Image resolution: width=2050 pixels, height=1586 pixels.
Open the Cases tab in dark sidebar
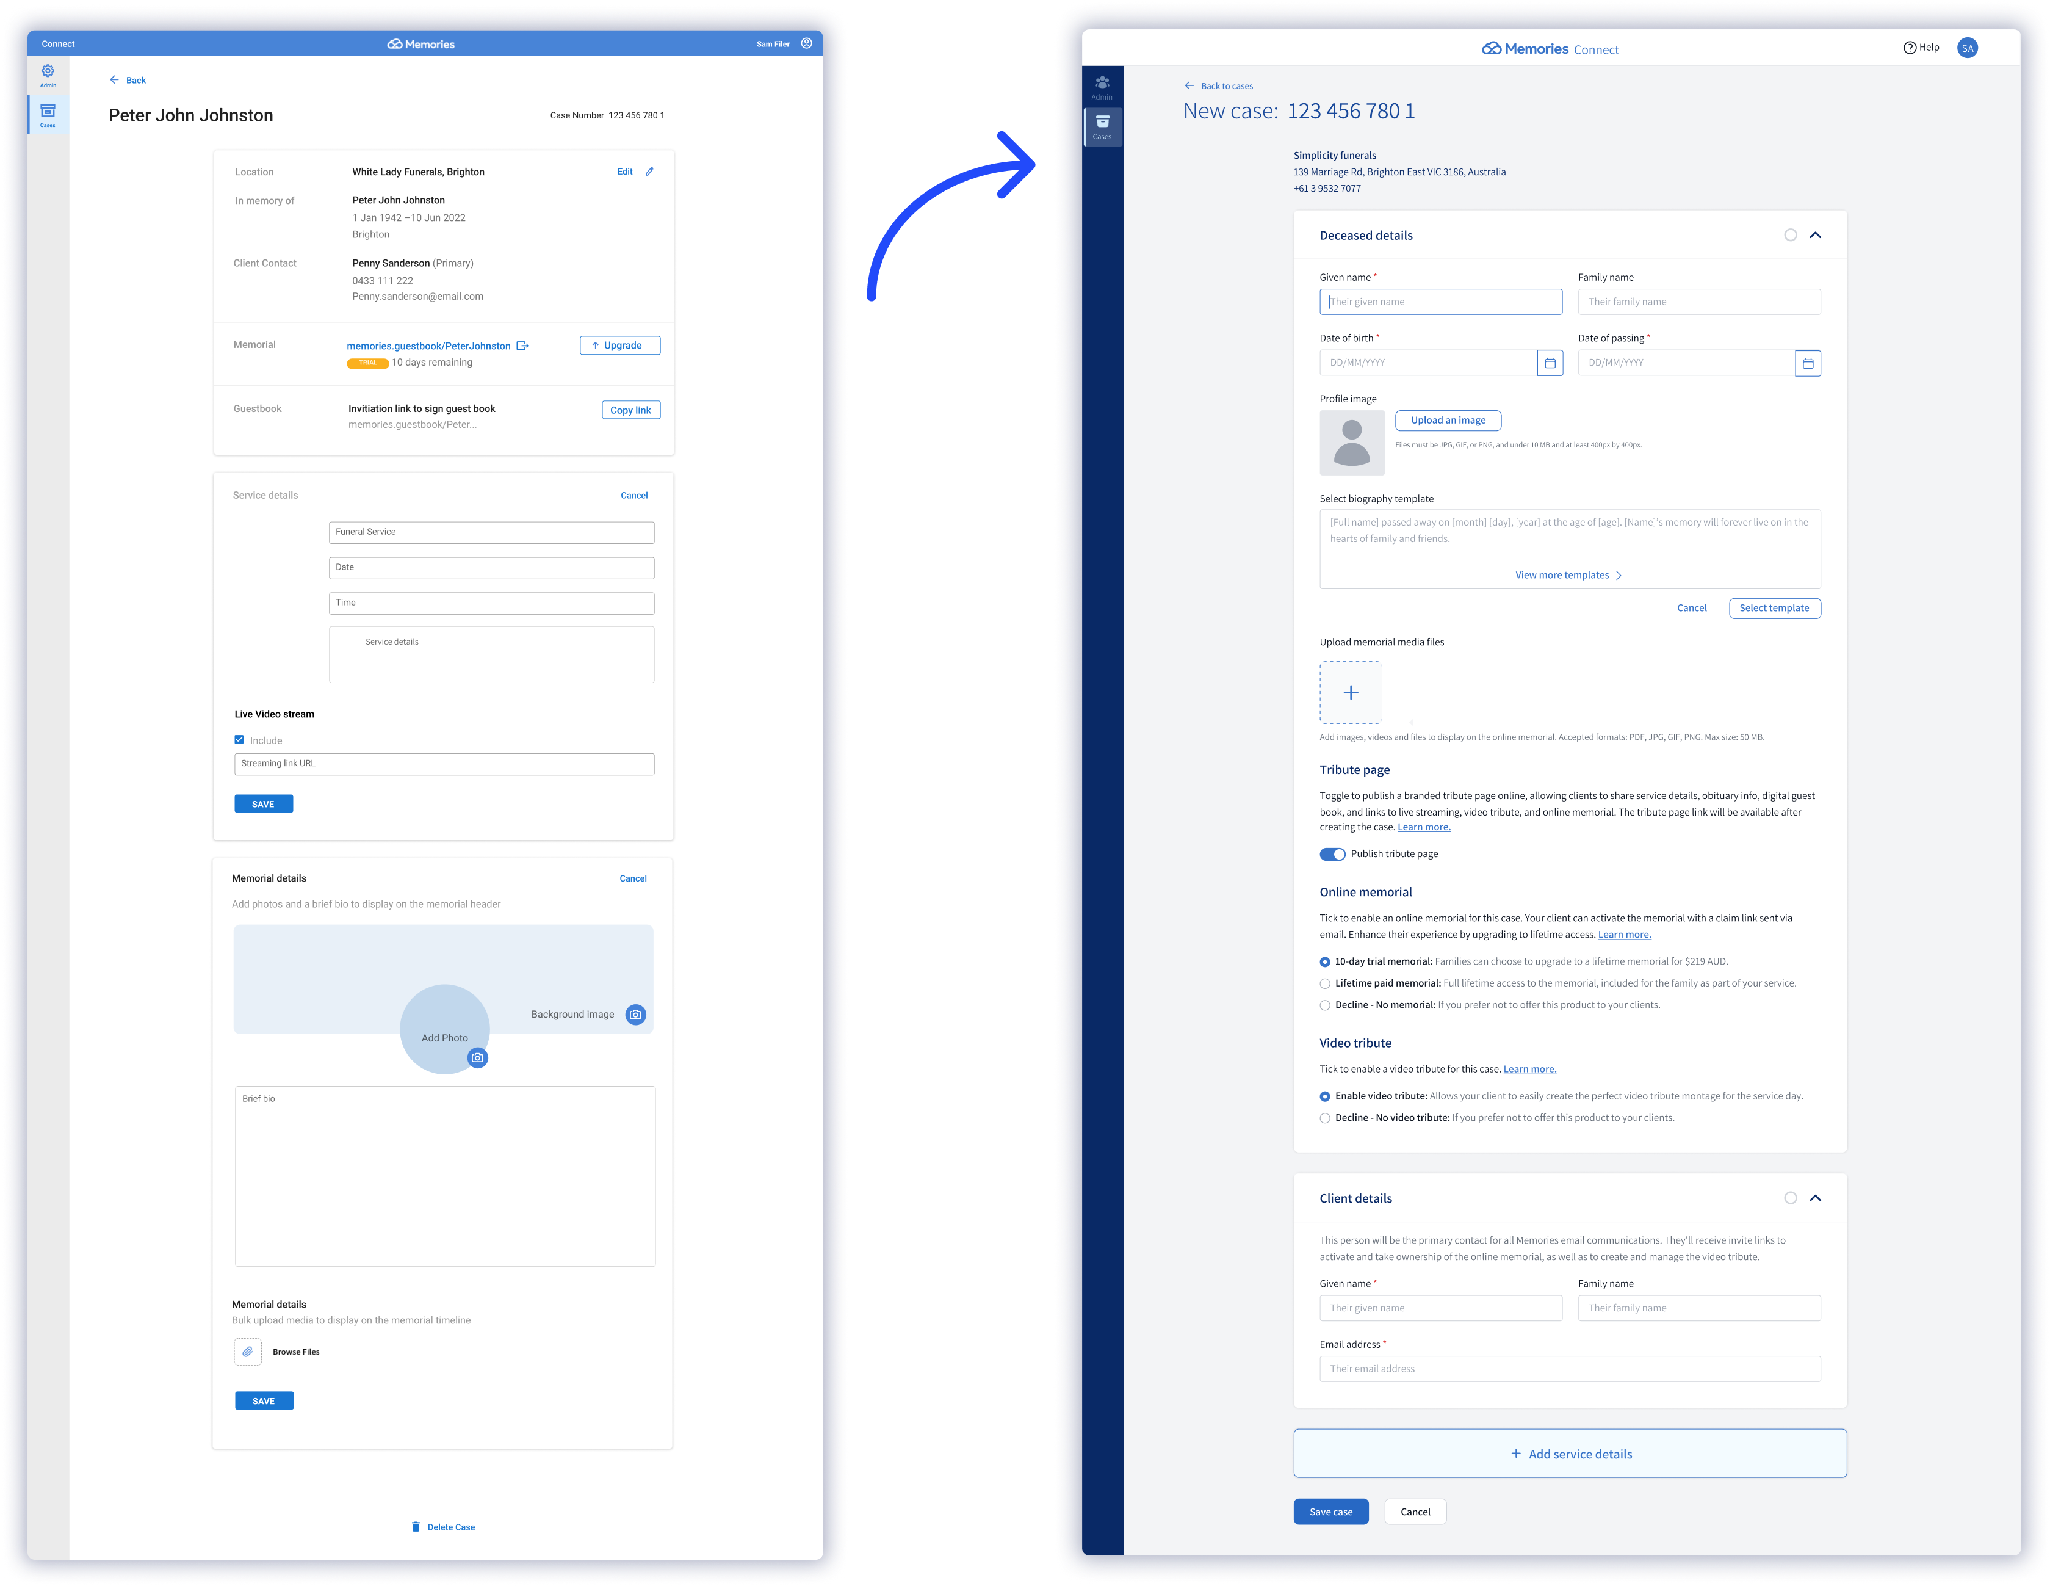pyautogui.click(x=1102, y=127)
